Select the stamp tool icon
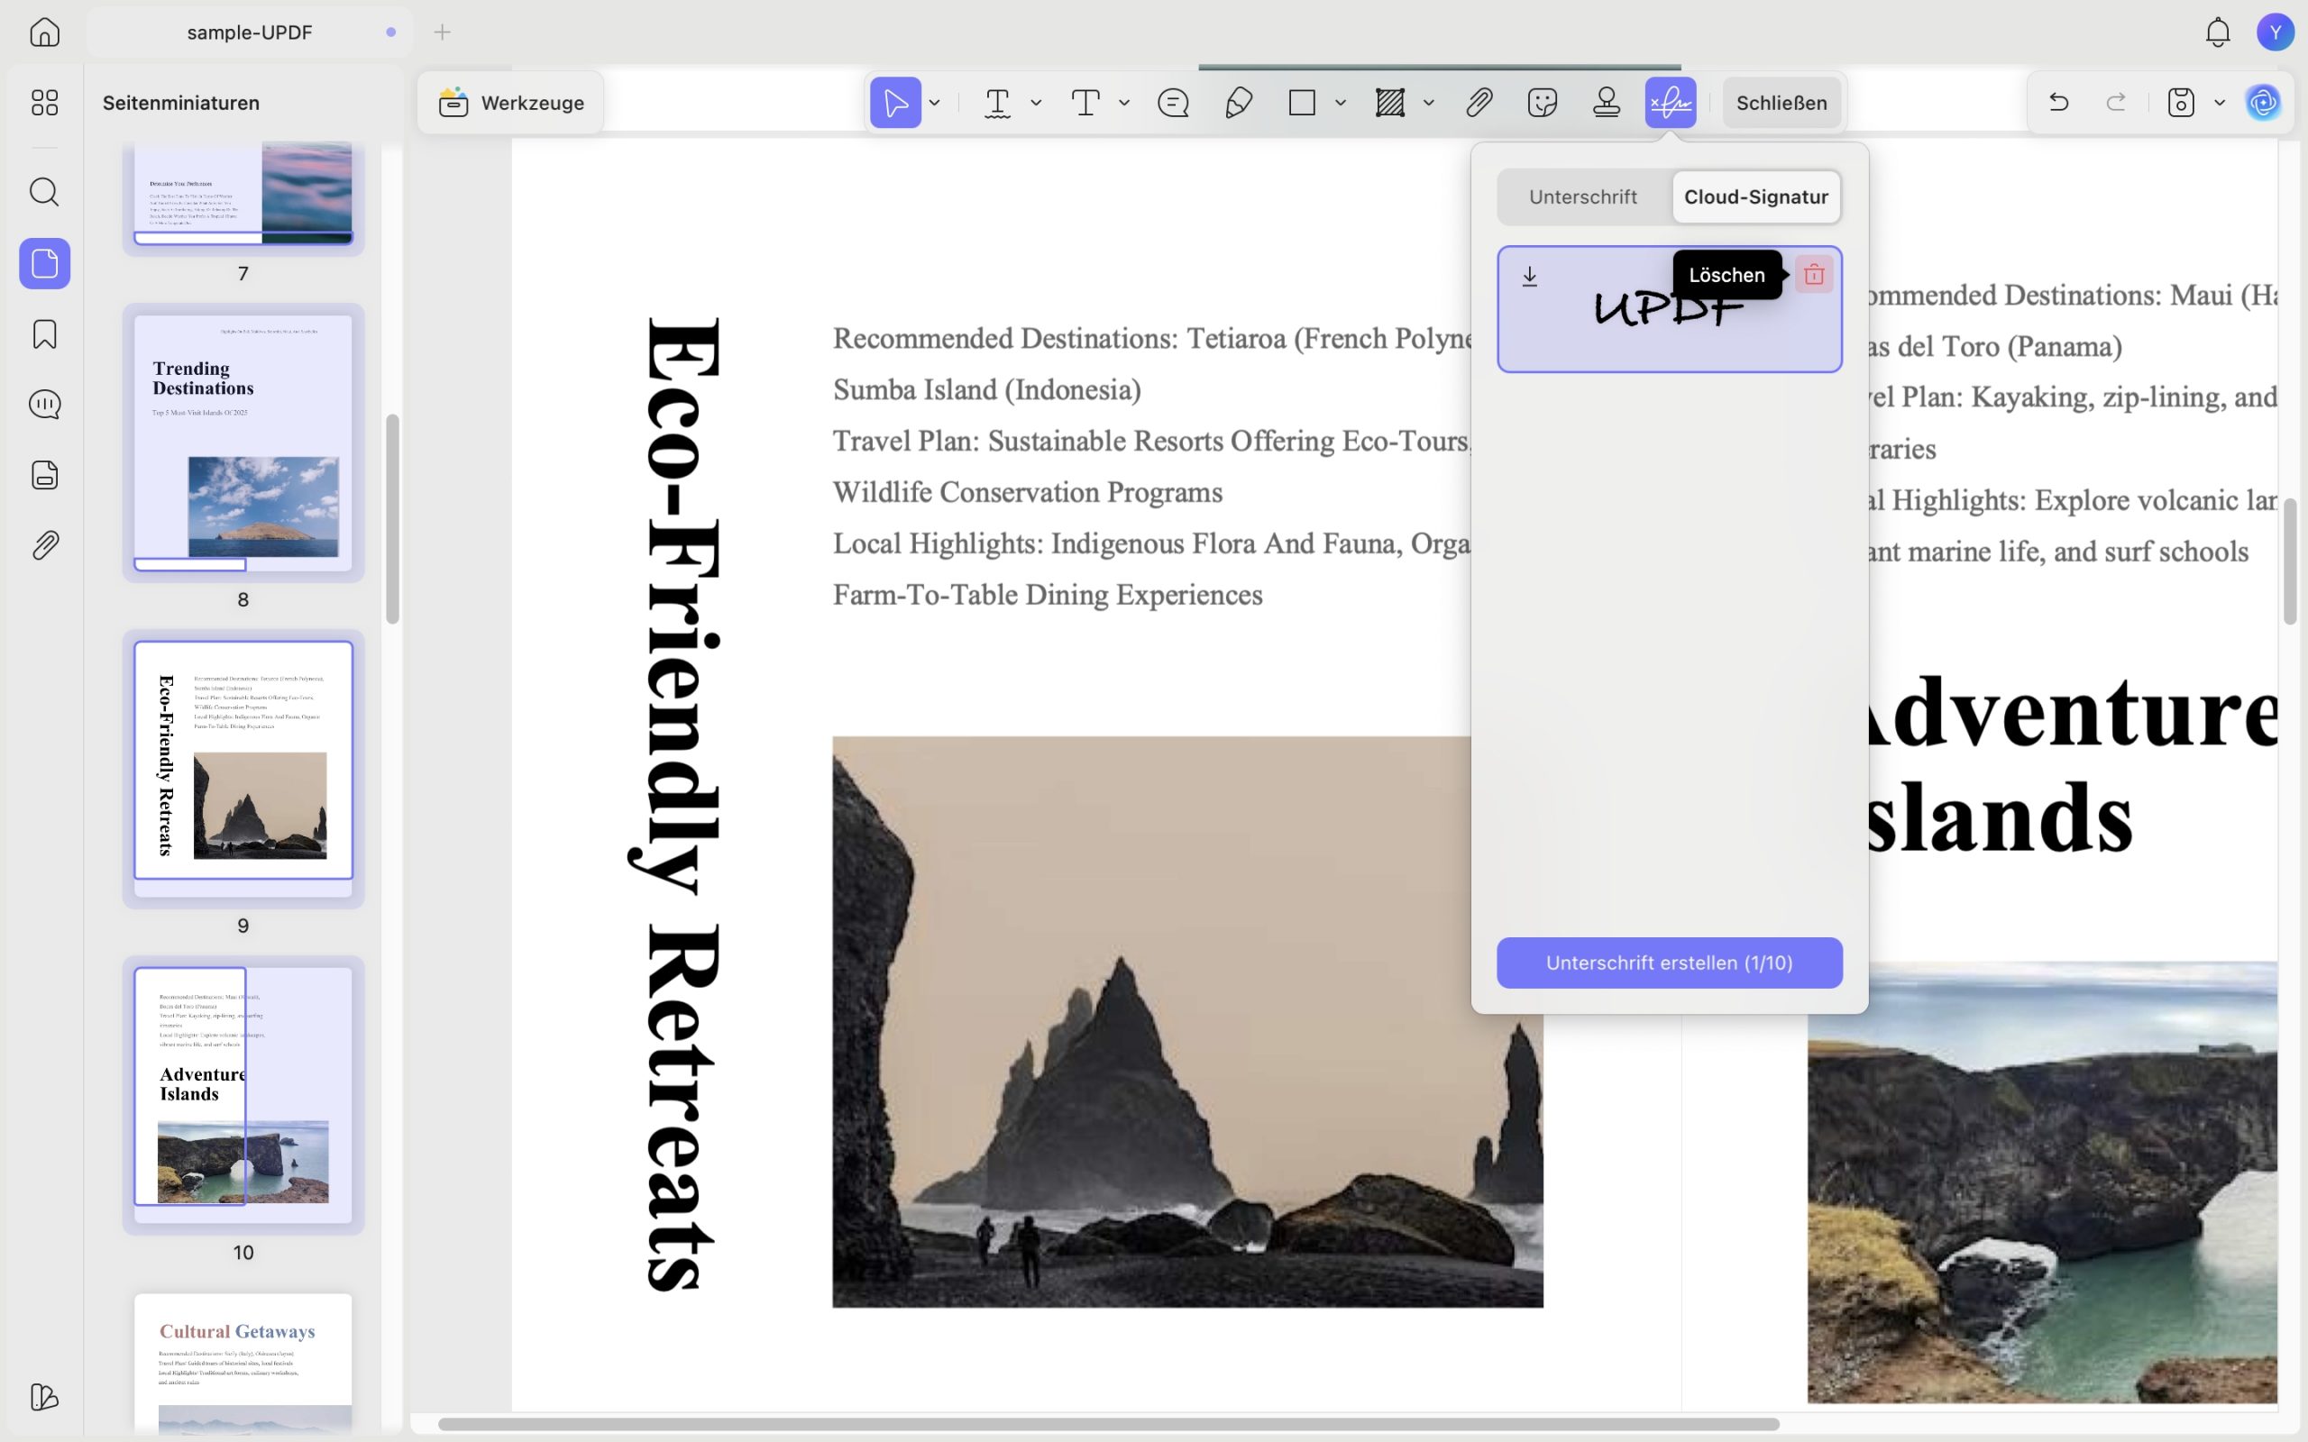 [1606, 102]
